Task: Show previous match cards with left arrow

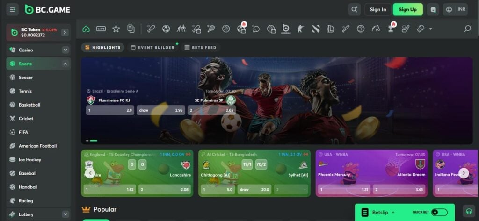Action: point(90,173)
